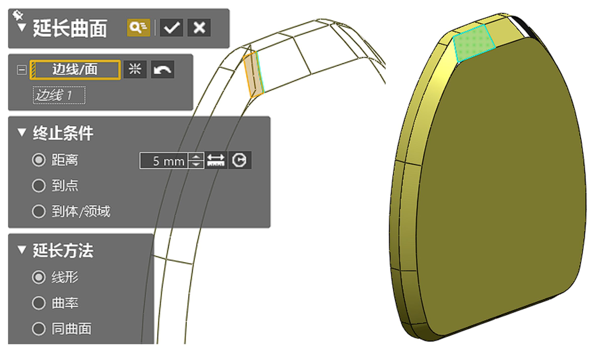Select the 到体/领域 radio button
This screenshot has width=594, height=351.
(39, 211)
